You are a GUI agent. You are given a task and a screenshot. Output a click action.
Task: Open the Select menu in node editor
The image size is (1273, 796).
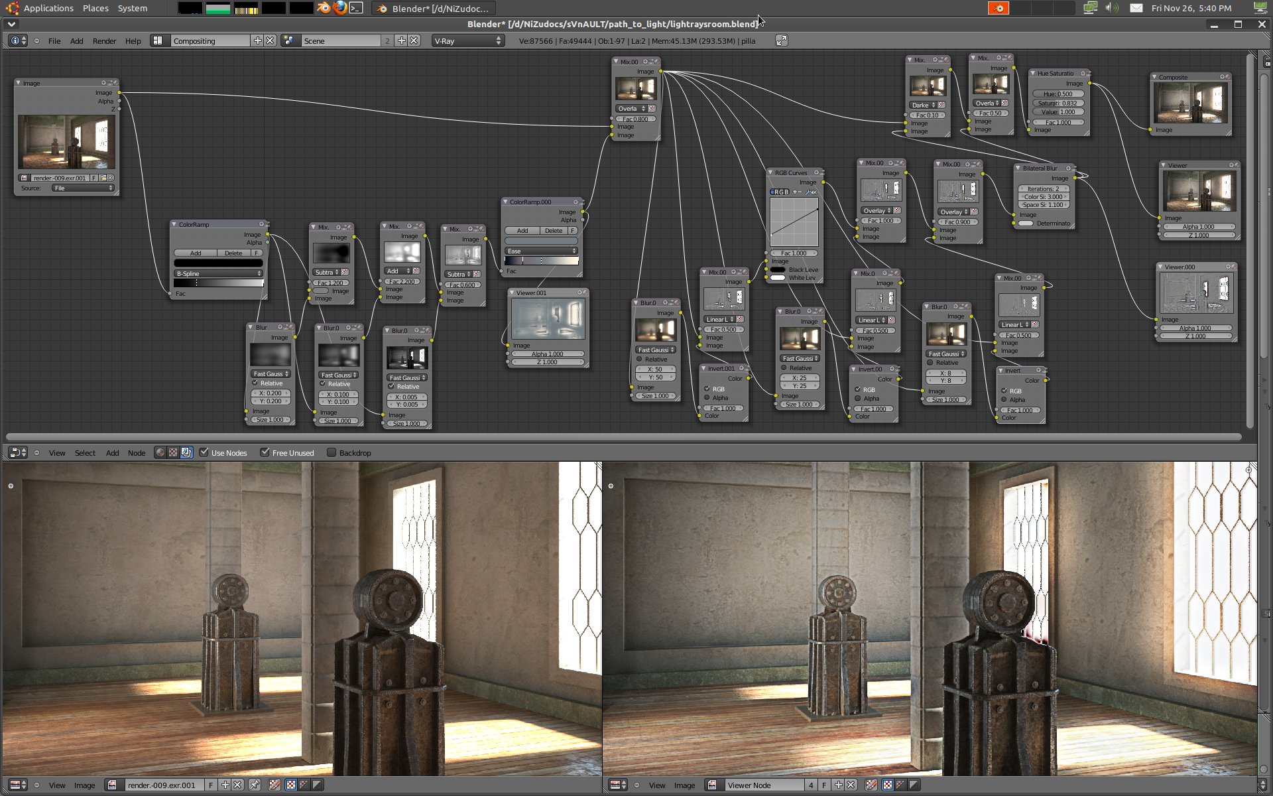pos(85,452)
